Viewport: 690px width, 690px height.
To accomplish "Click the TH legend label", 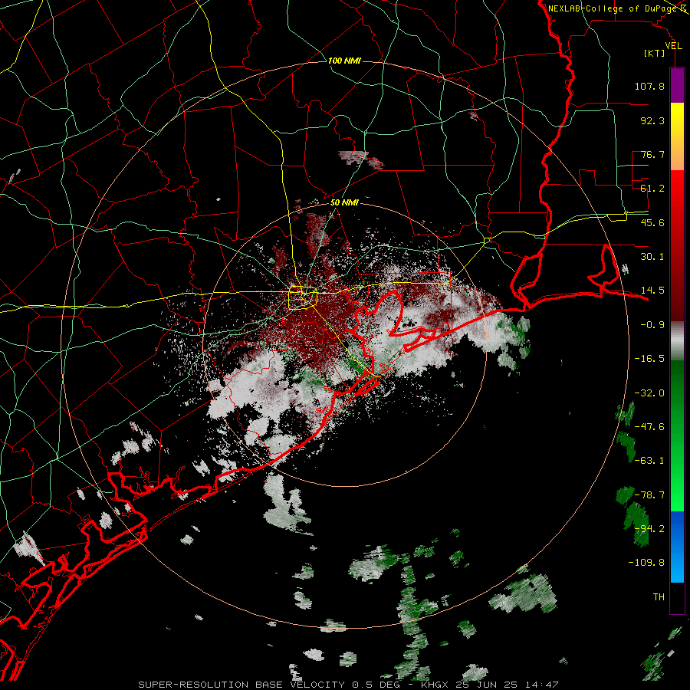I will 659,597.
